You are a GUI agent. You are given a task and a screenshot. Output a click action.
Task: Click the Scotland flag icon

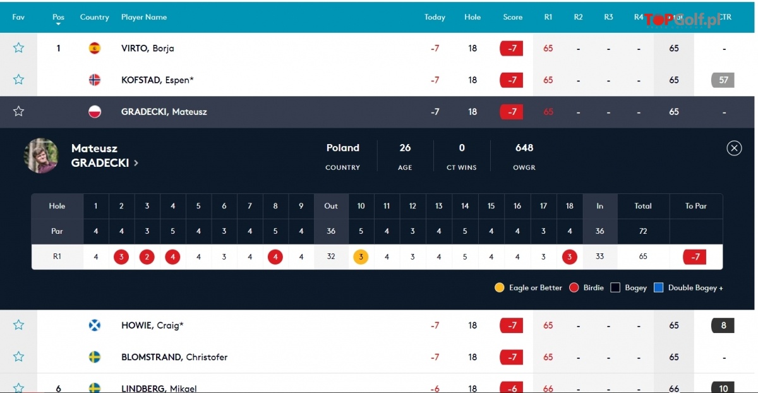click(95, 325)
